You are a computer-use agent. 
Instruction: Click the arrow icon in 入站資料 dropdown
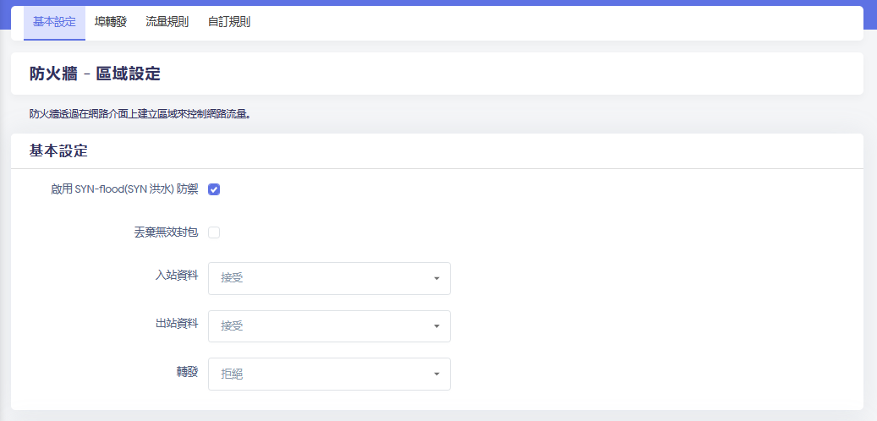[x=436, y=278]
